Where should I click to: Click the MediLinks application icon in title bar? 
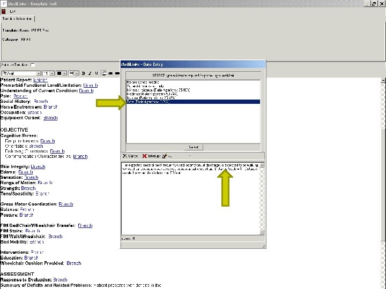(x=3, y=3)
